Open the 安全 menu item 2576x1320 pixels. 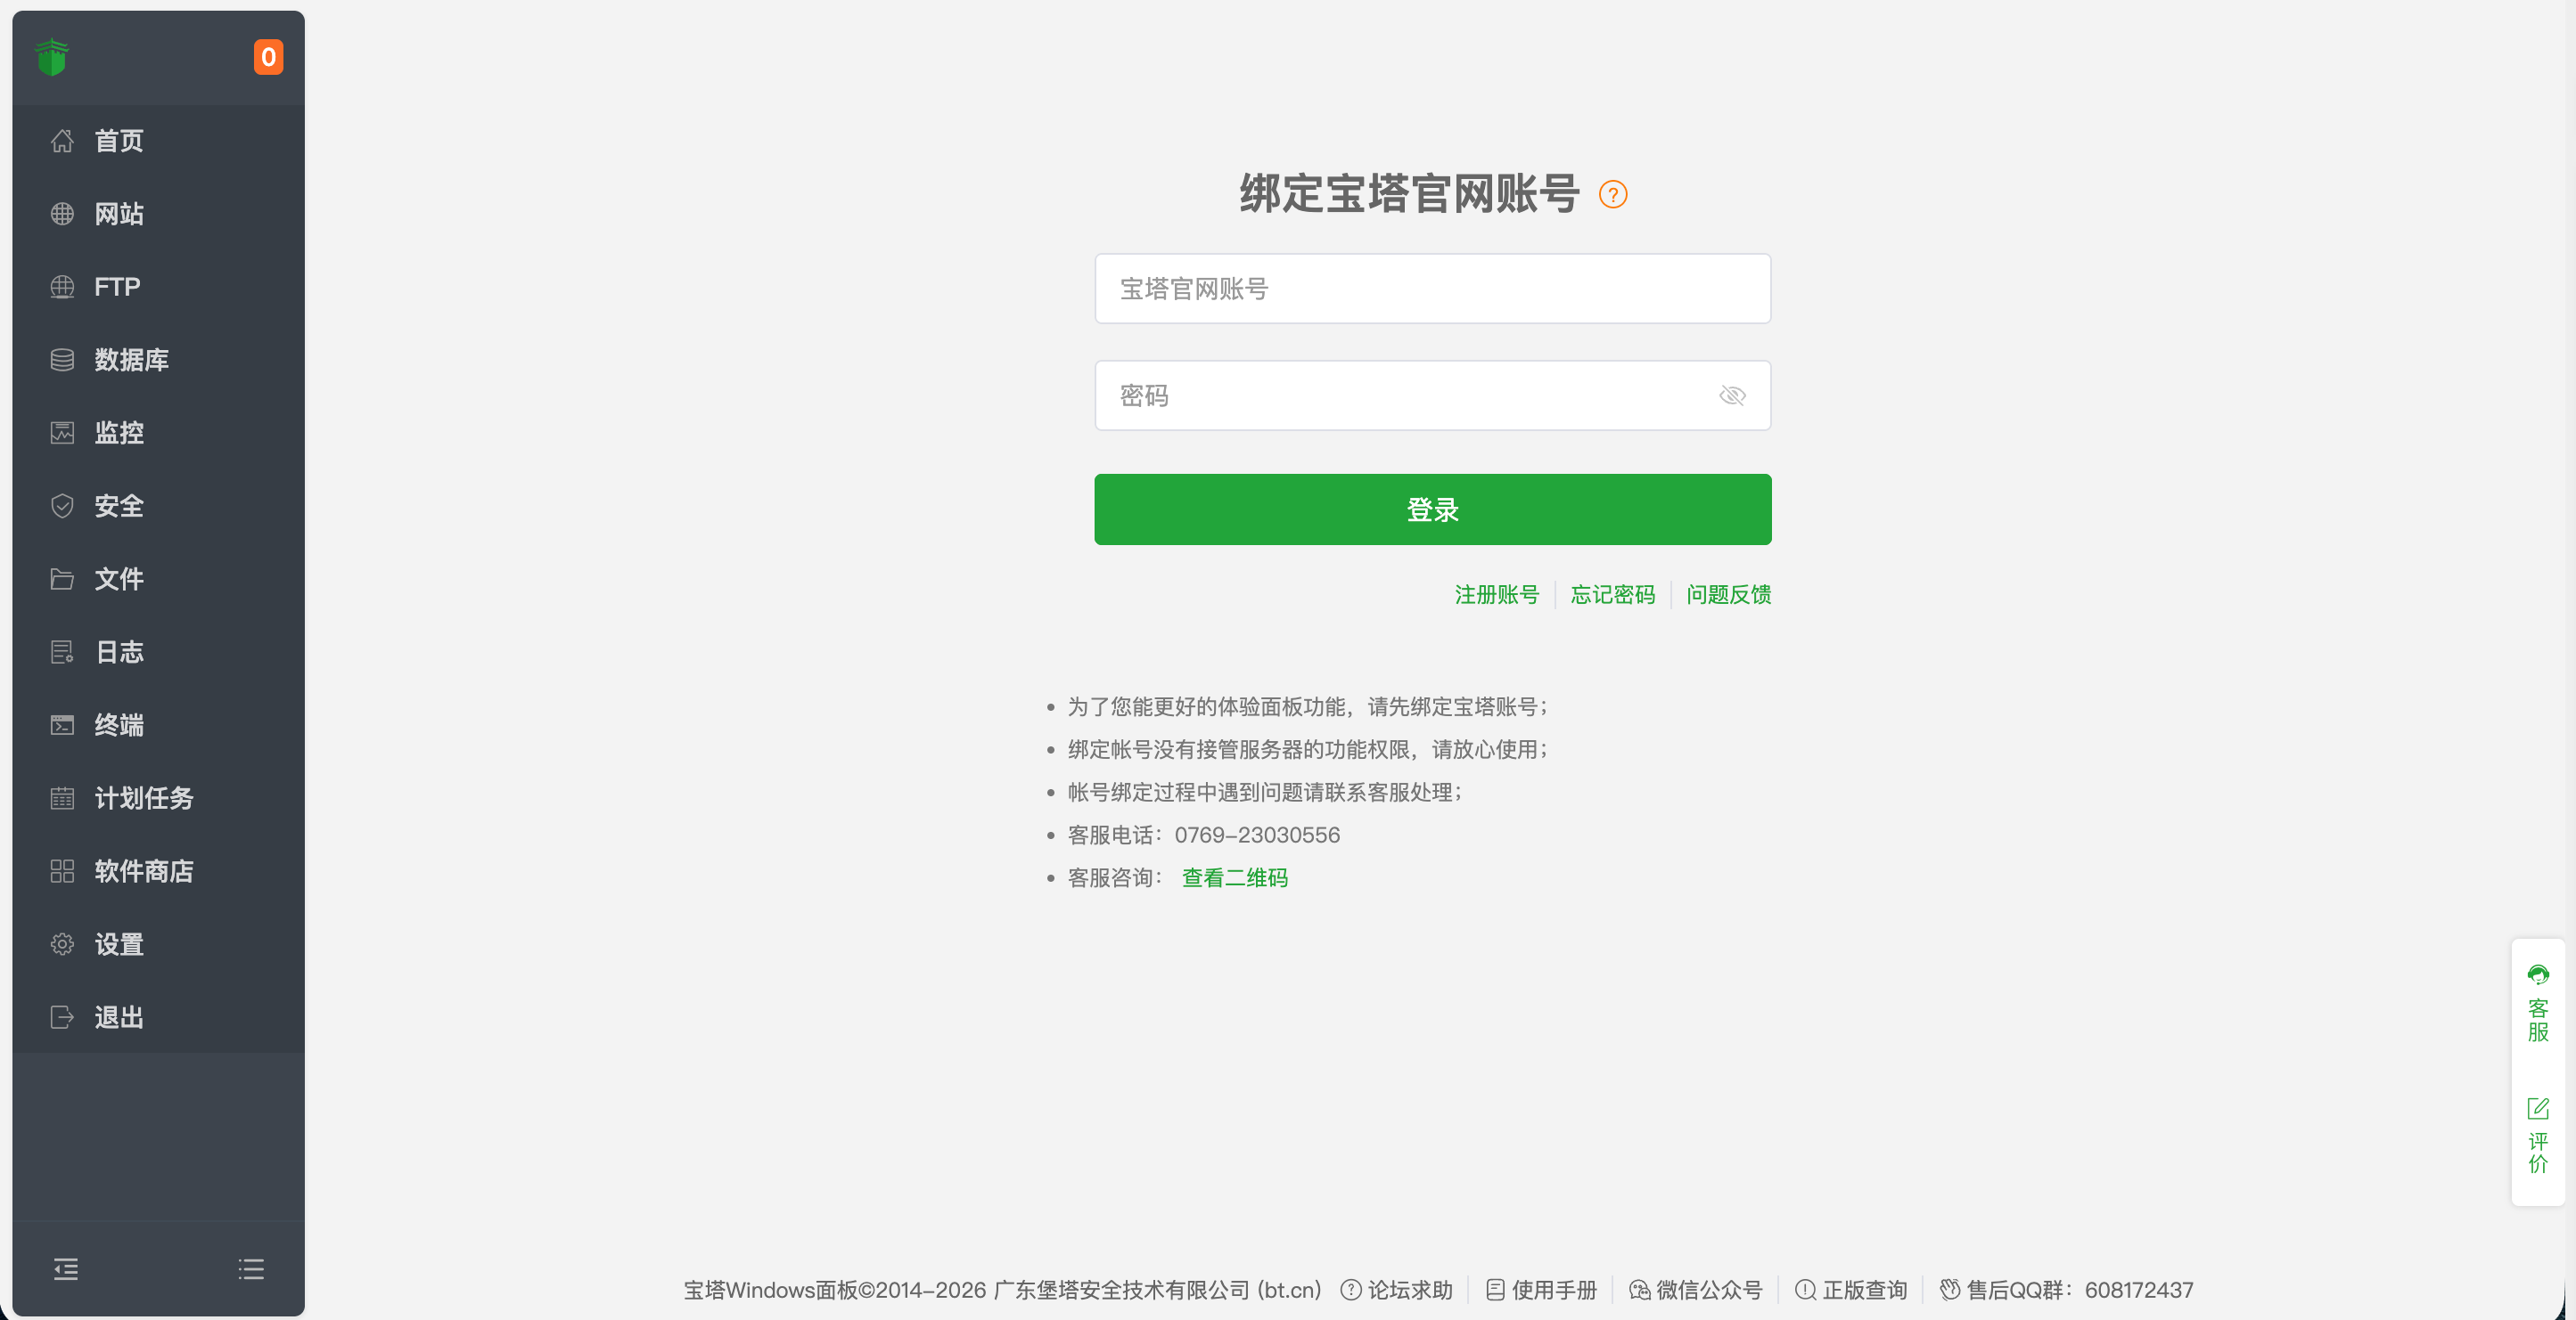158,506
